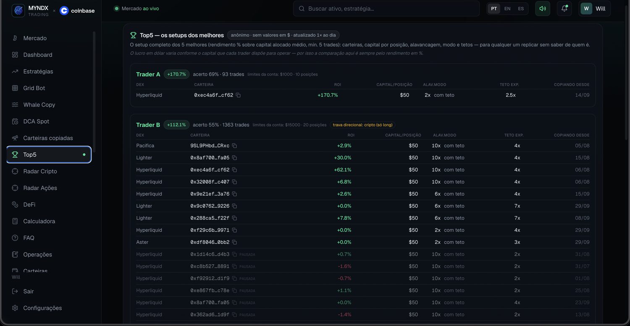The image size is (630, 326).
Task: Select the Top5 sidebar item
Action: [49, 154]
